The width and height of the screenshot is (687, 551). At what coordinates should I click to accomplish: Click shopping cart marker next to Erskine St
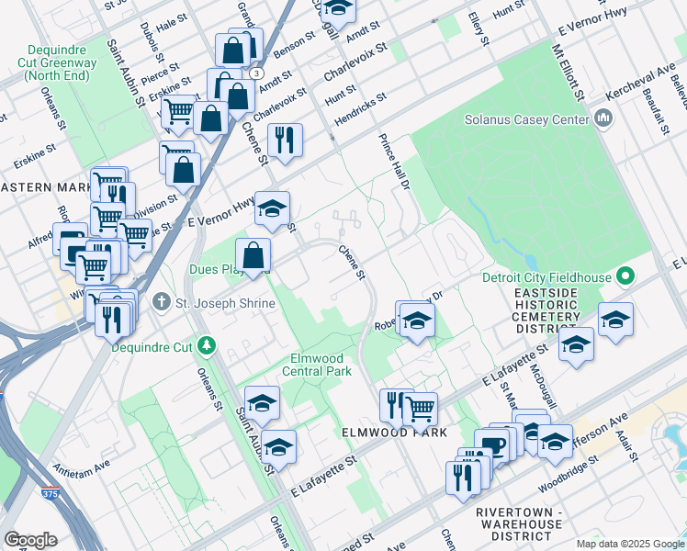[178, 113]
